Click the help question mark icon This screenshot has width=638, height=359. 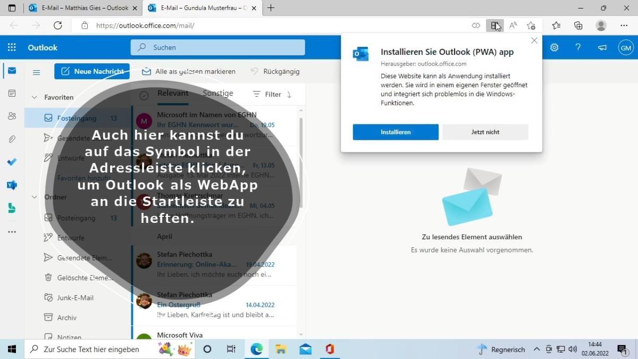click(578, 47)
